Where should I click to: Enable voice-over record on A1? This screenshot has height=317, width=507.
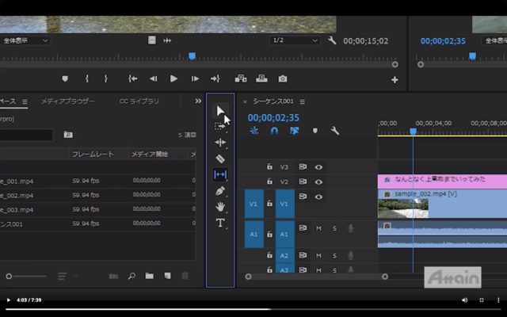(350, 229)
